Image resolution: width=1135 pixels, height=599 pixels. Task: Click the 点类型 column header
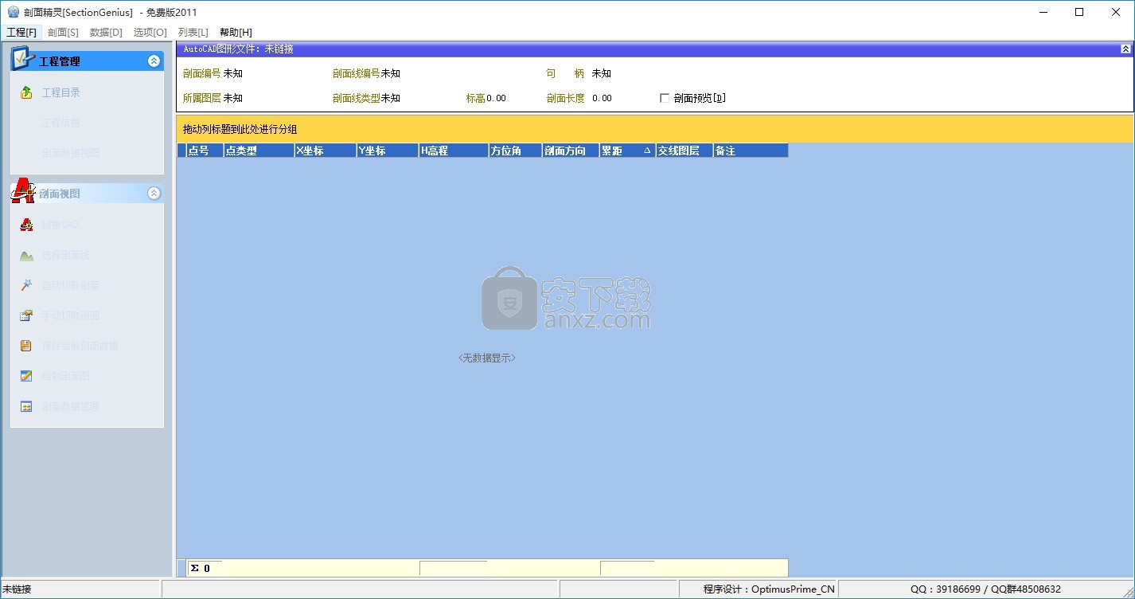[x=259, y=151]
